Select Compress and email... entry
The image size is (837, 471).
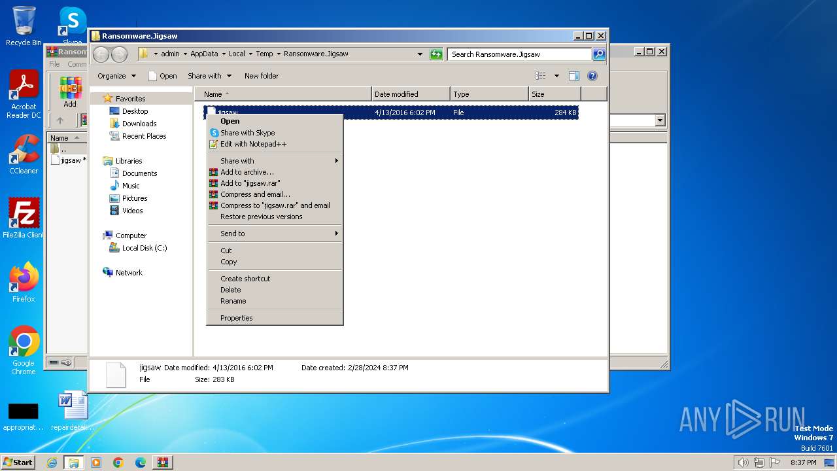click(275, 194)
